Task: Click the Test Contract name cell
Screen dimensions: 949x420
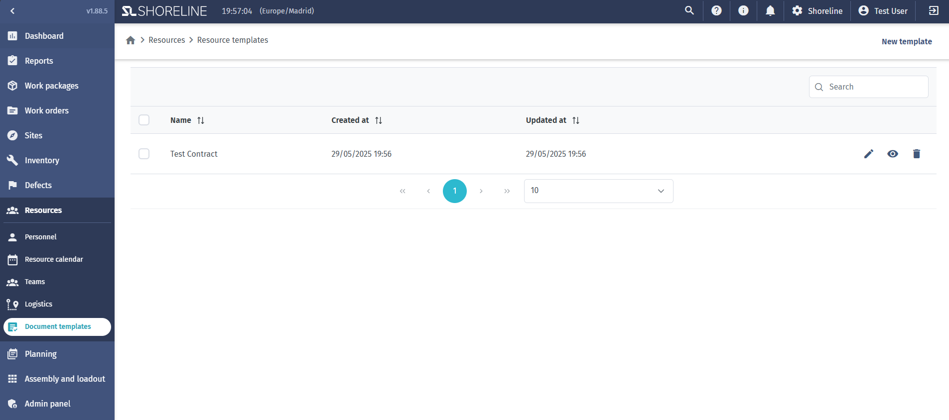Action: tap(194, 154)
